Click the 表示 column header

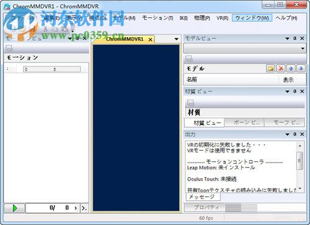[292, 79]
